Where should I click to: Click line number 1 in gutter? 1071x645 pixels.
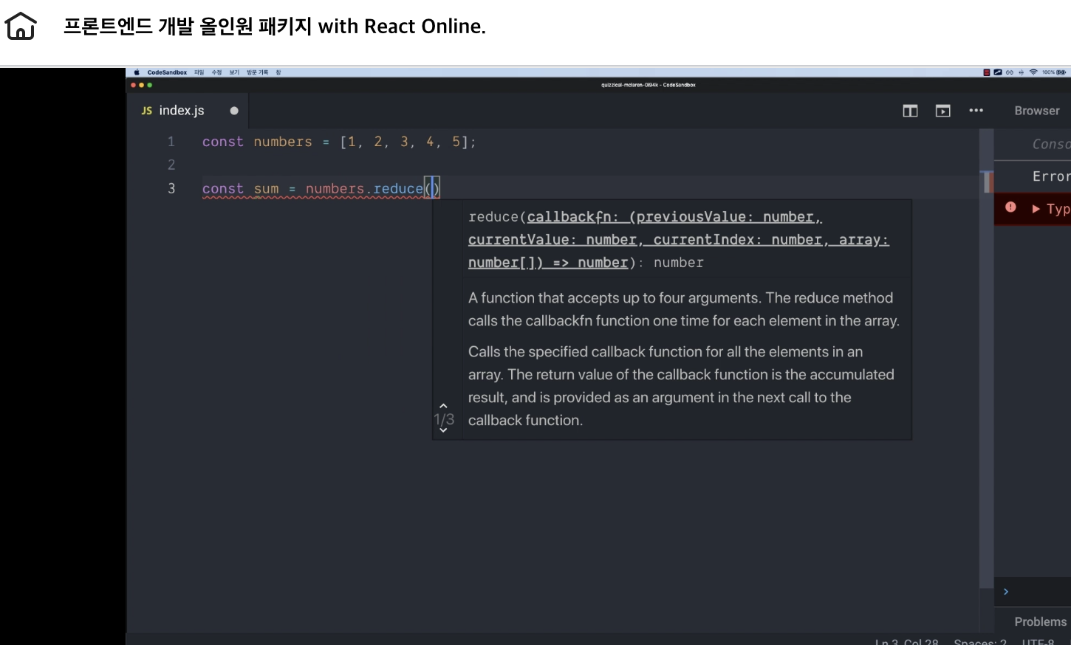[x=171, y=142]
